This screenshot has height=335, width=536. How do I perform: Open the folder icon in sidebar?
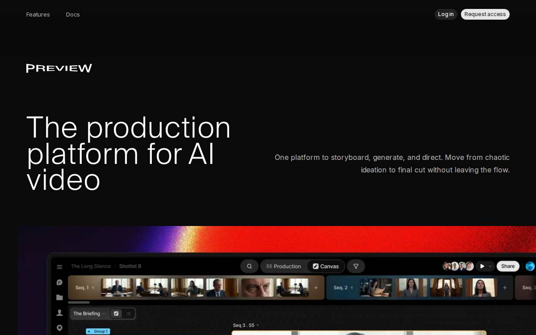59,297
